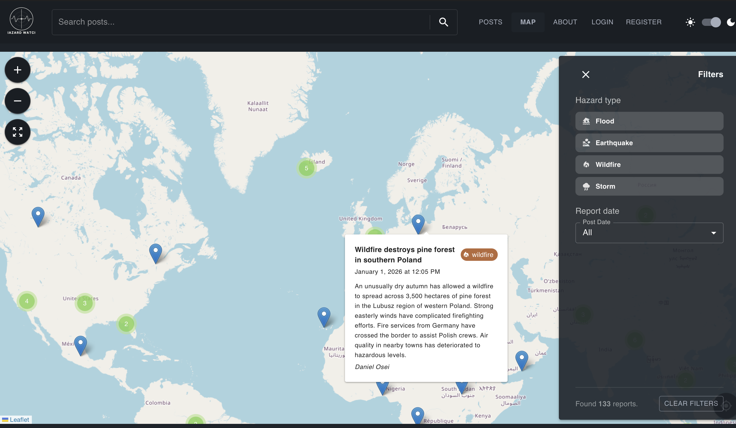Viewport: 736px width, 428px height.
Task: Click the locate-me target button
Action: point(726,406)
